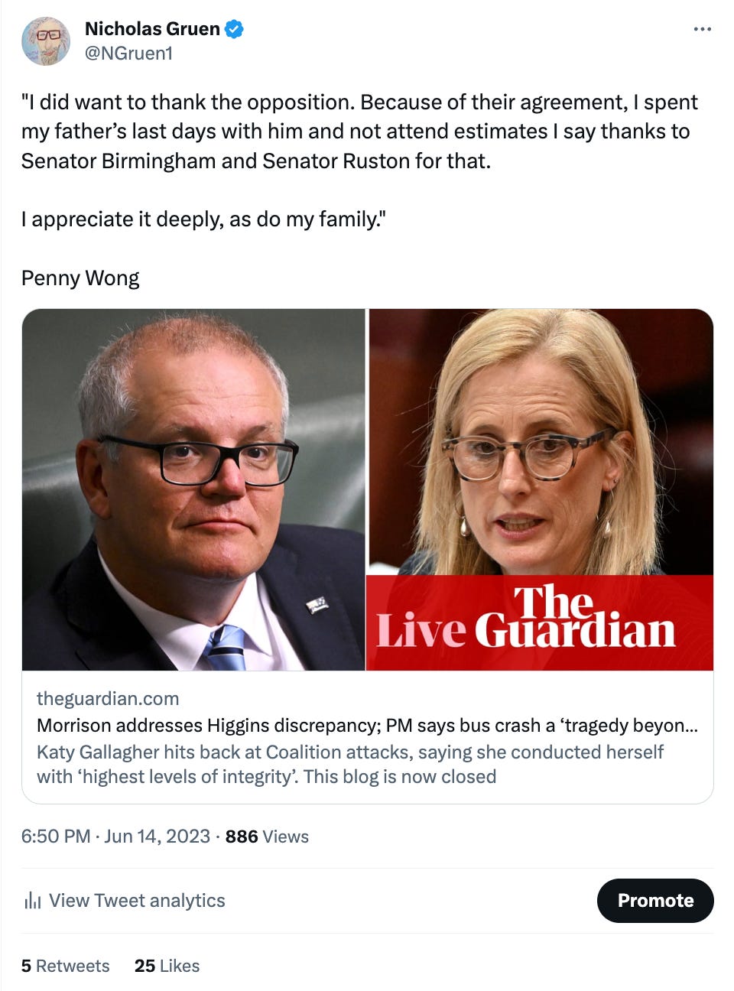
Task: Click Nicholas Gruen's profile avatar
Action: tap(46, 41)
